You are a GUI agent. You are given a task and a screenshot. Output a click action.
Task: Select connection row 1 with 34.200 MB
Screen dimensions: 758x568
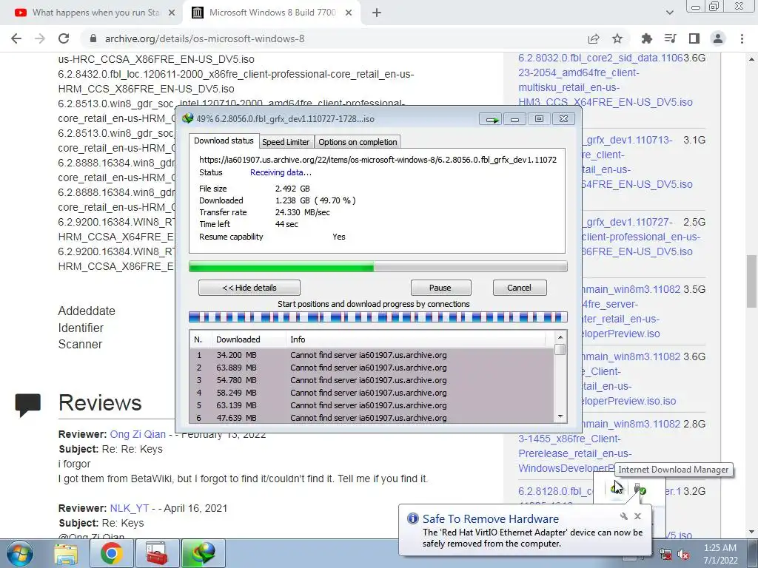tap(372, 355)
